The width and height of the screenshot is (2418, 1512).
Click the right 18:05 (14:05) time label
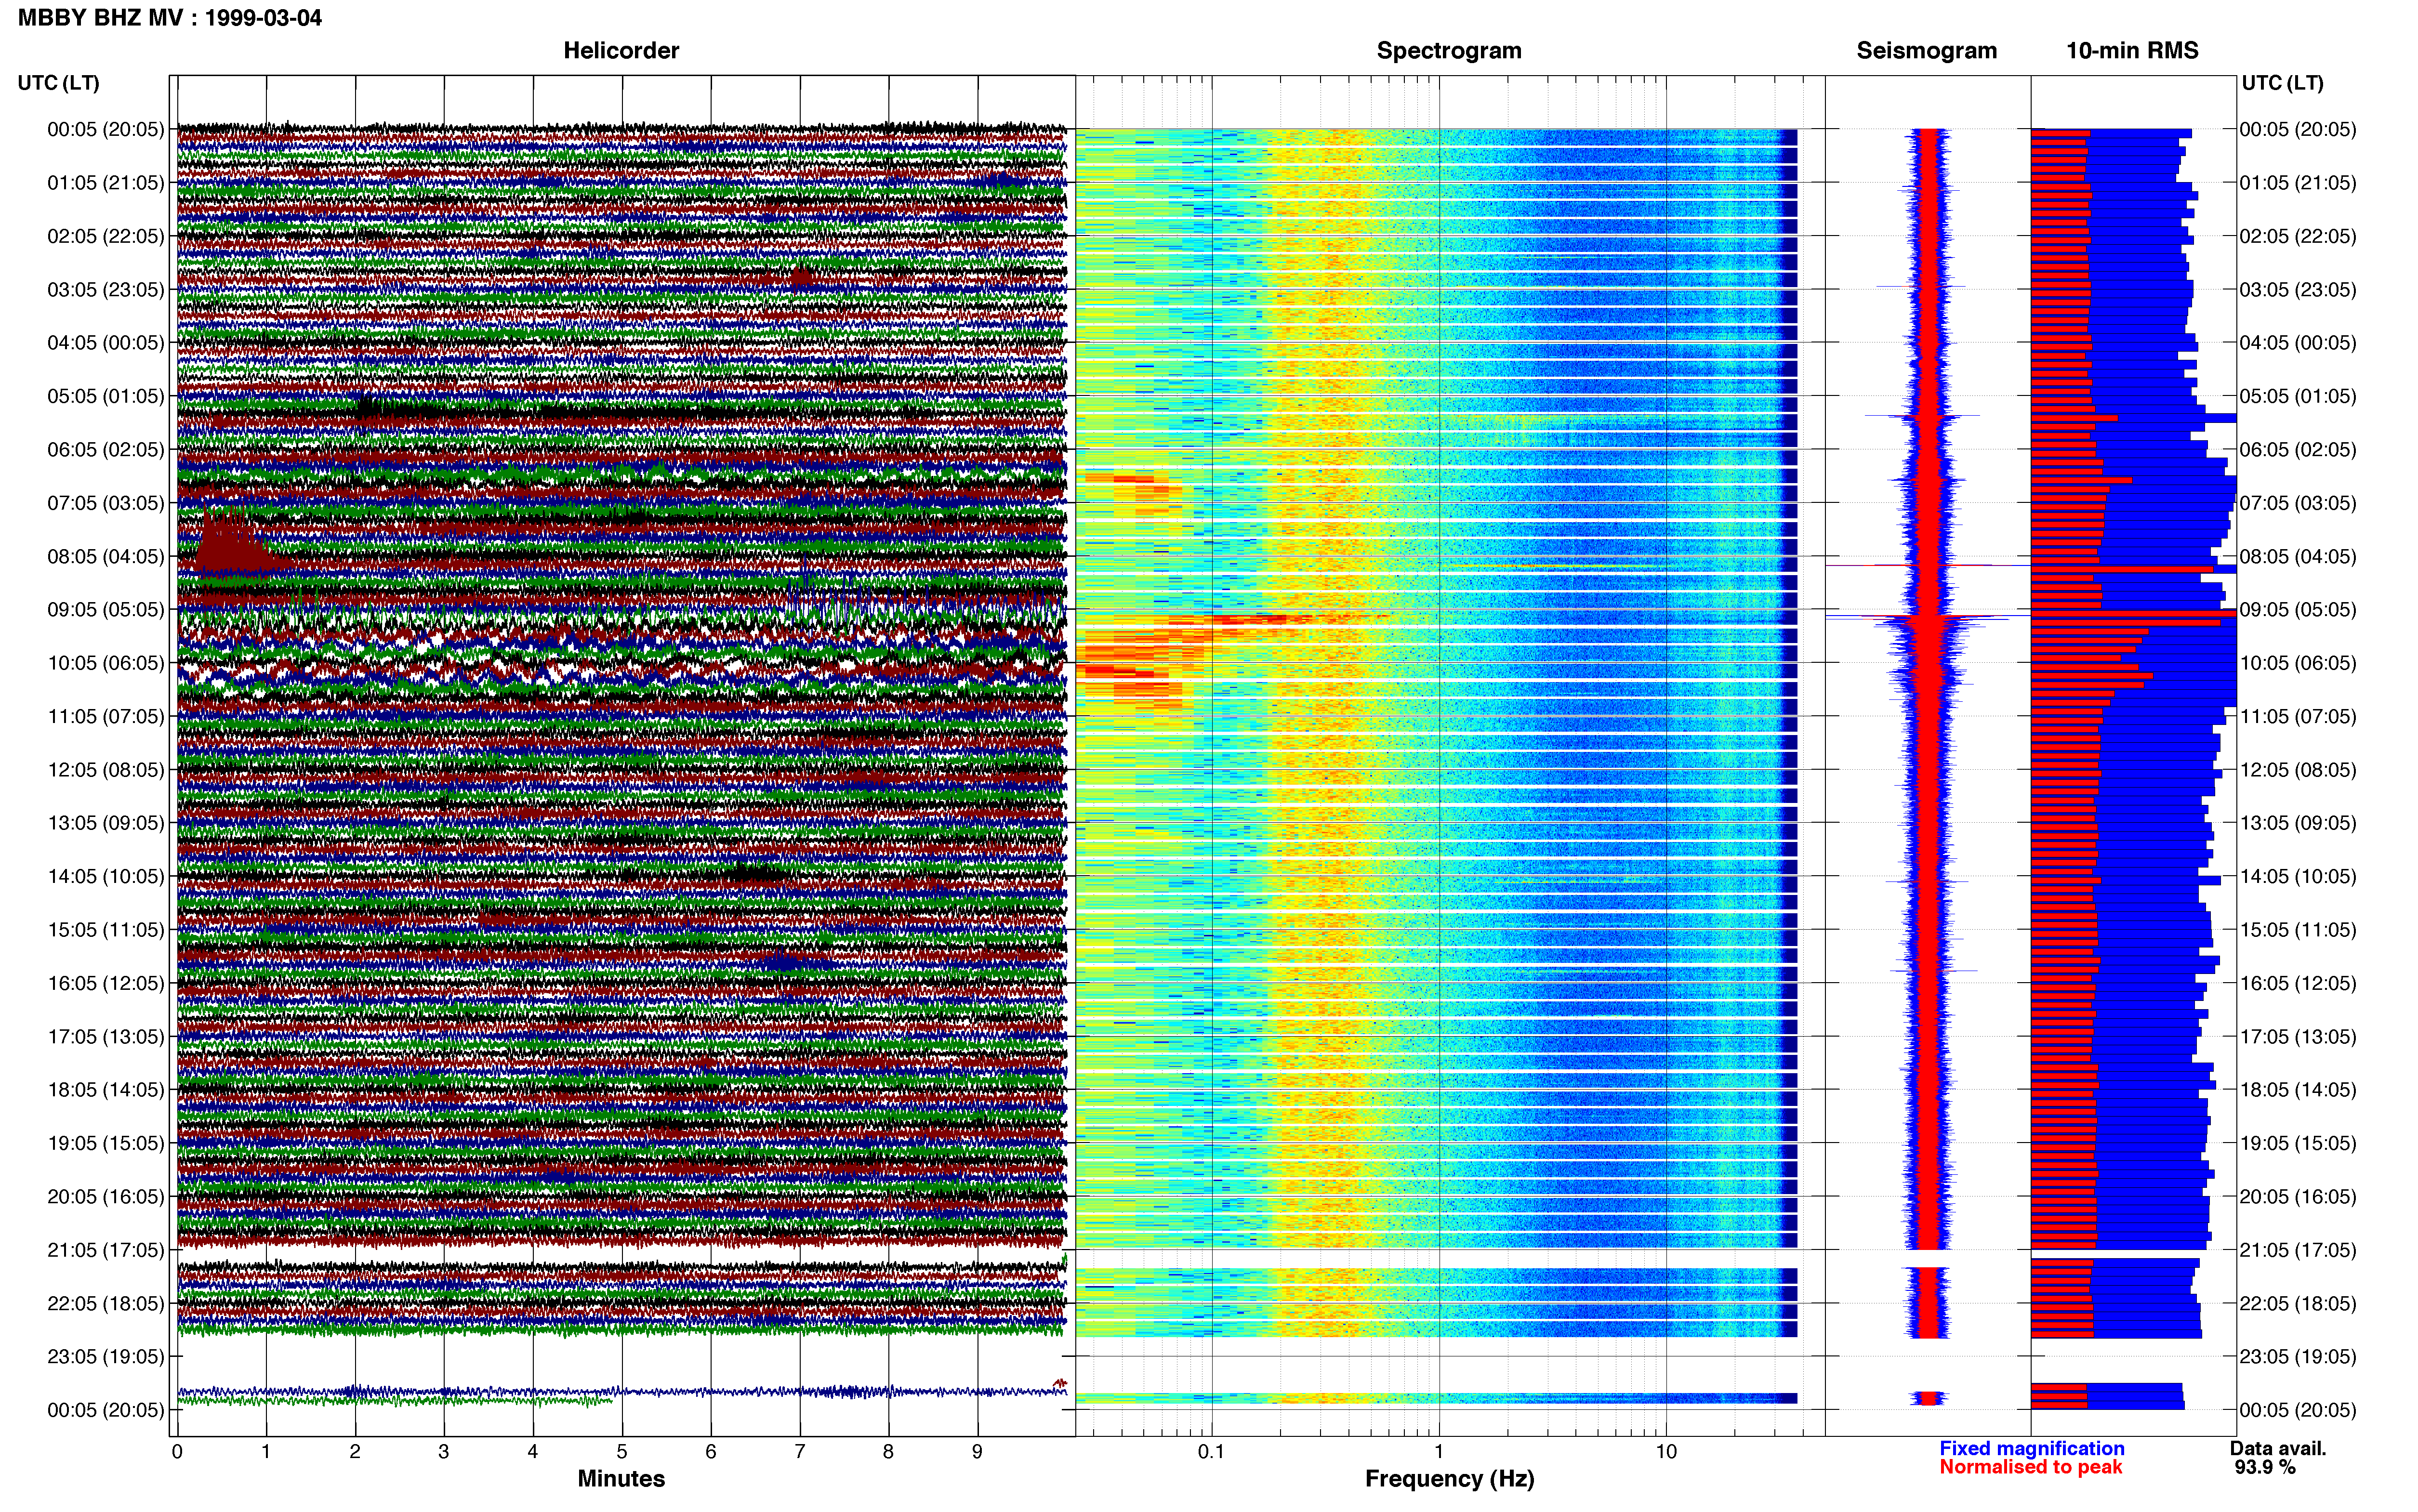click(2298, 1090)
